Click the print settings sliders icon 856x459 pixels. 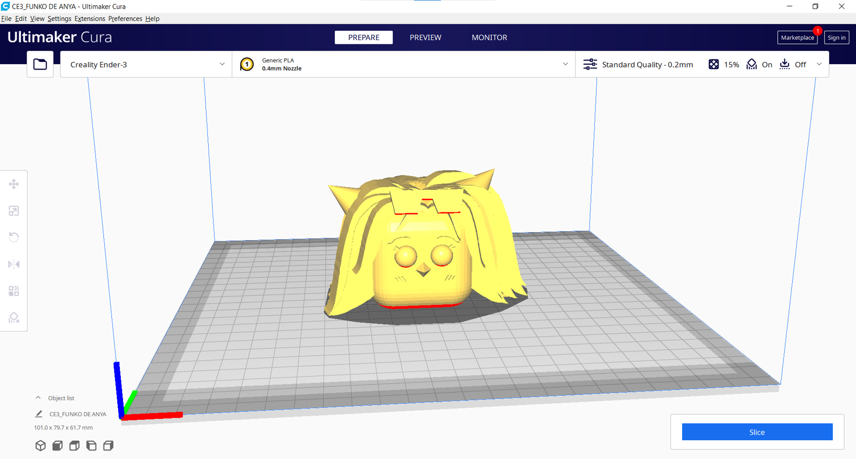coord(590,64)
